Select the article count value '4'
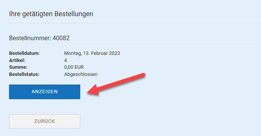Image resolution: width=261 pixels, height=136 pixels. (66, 60)
